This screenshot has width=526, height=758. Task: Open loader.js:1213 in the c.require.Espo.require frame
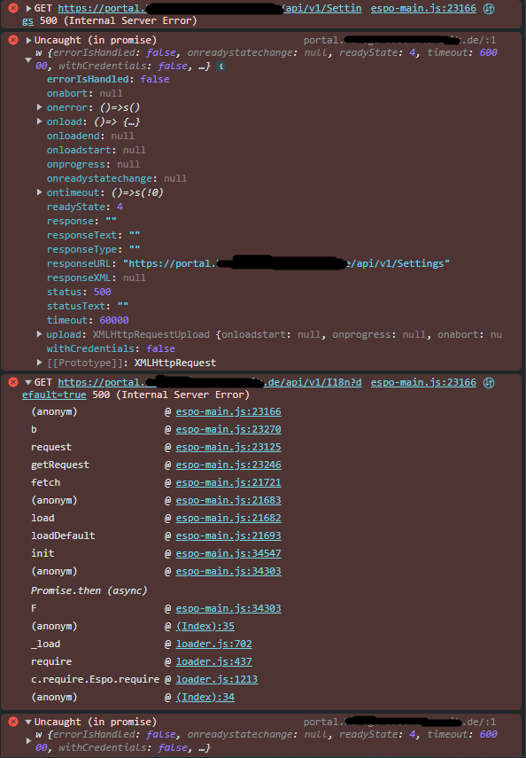[x=217, y=679]
